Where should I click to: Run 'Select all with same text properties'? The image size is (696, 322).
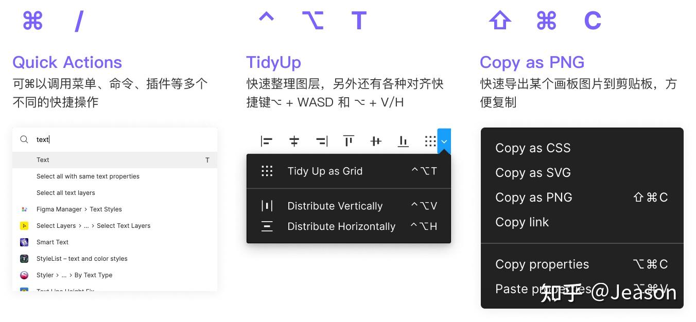(x=115, y=176)
